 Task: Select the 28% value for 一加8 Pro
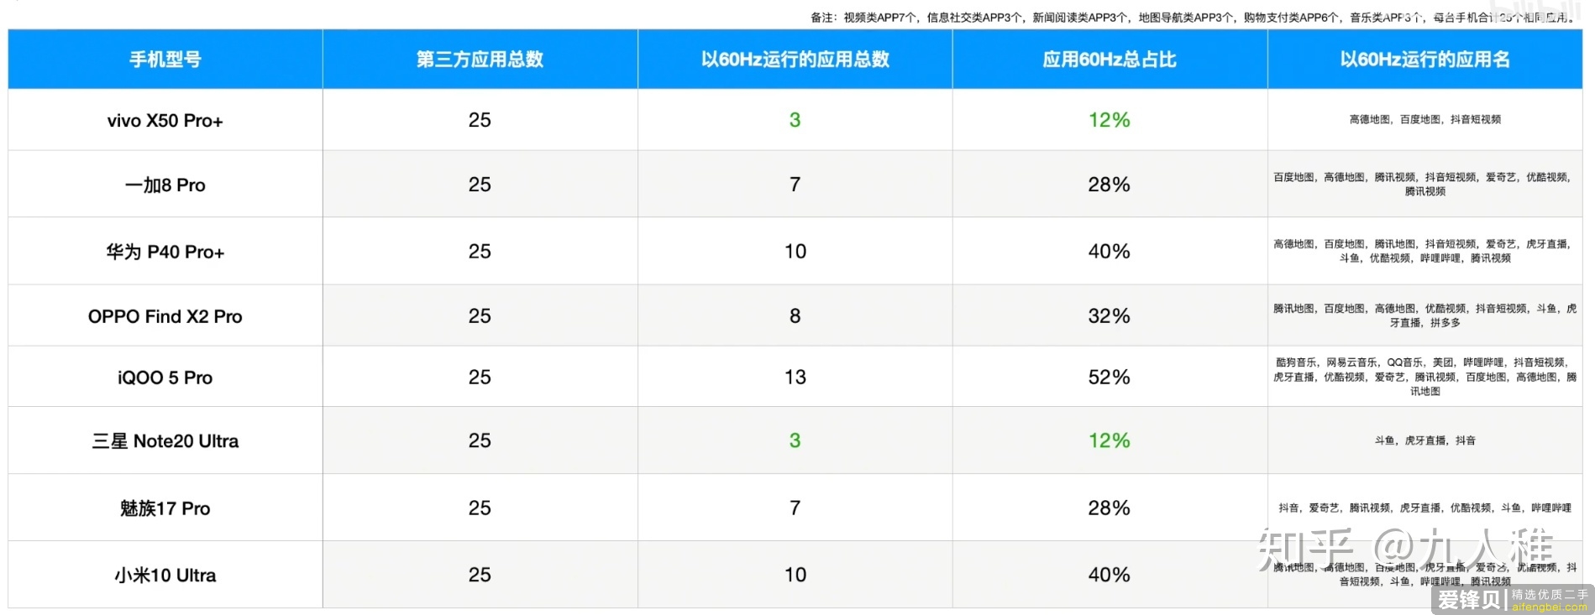coord(1109,185)
